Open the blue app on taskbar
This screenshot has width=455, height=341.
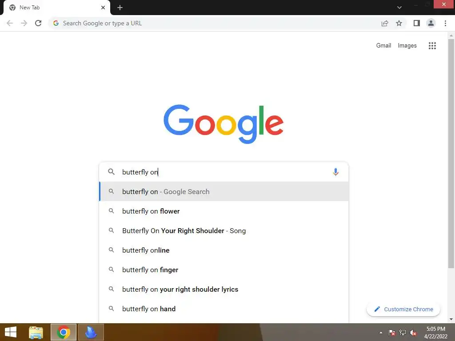point(91,332)
